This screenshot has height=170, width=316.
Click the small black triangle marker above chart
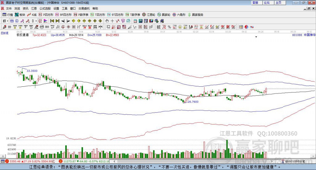point(256,37)
